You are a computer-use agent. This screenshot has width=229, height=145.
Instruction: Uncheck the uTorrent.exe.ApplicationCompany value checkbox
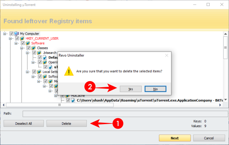coord(68,100)
